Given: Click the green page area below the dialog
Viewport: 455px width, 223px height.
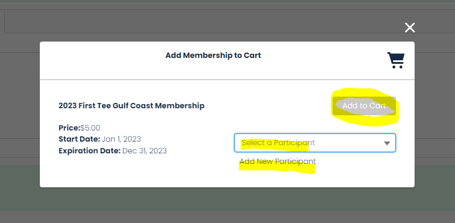Looking at the screenshot, I should [x=227, y=200].
